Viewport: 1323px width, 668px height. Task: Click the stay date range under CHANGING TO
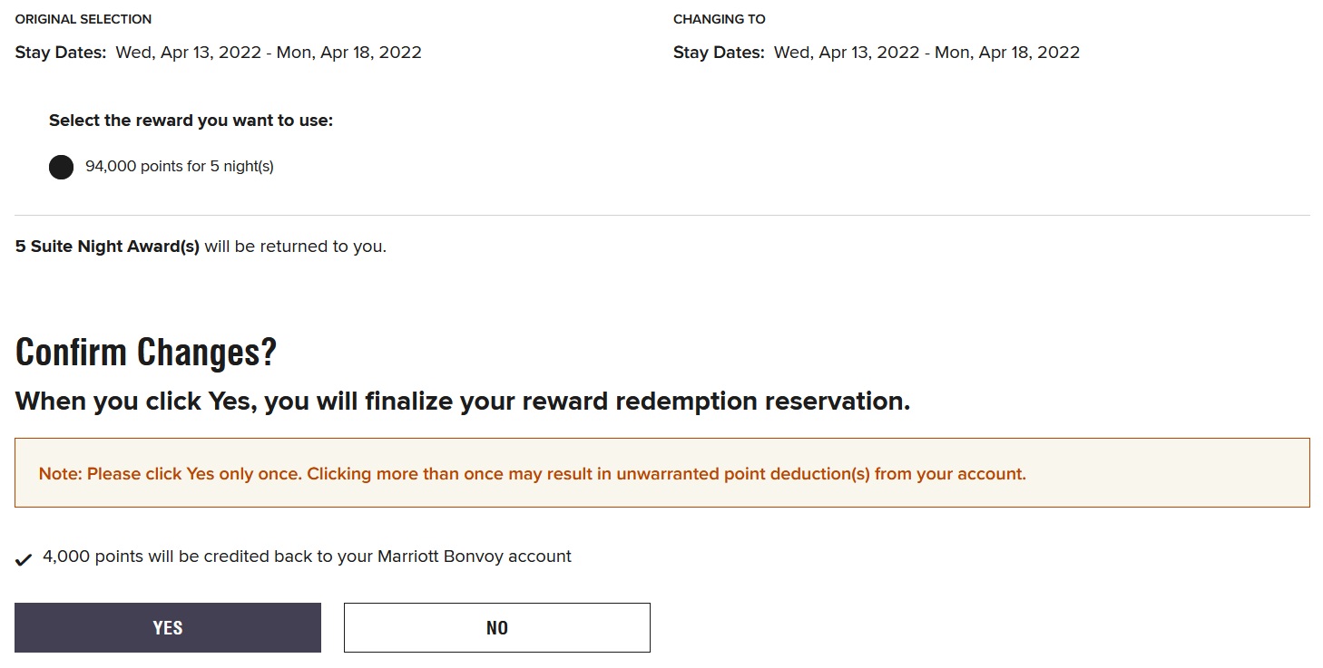click(x=926, y=53)
